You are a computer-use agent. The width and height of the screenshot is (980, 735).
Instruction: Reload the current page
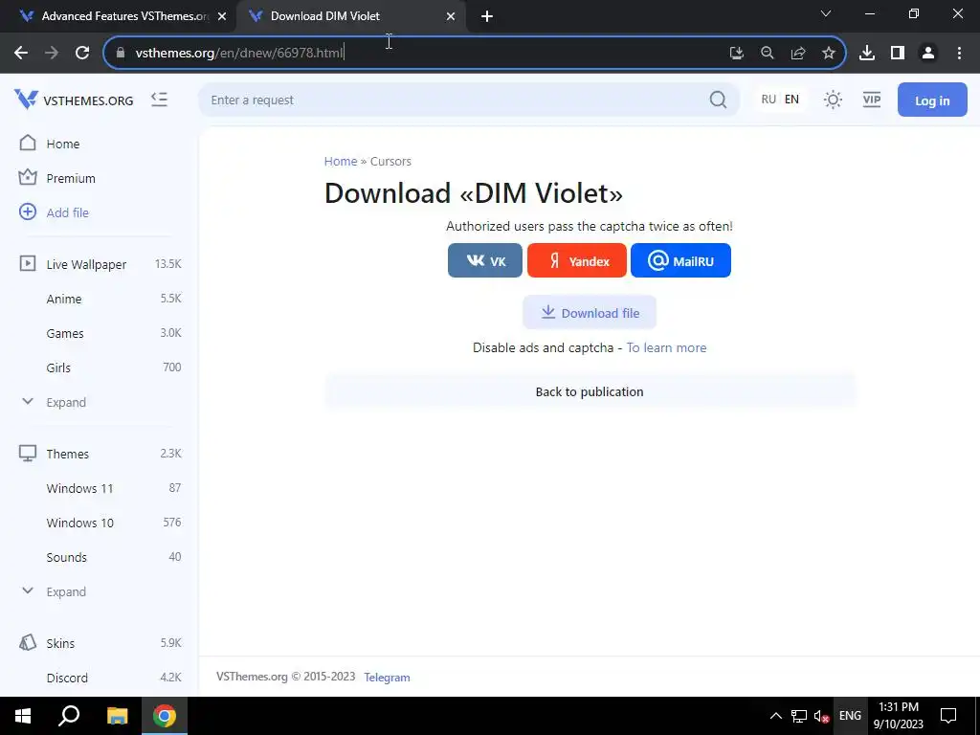click(x=82, y=53)
